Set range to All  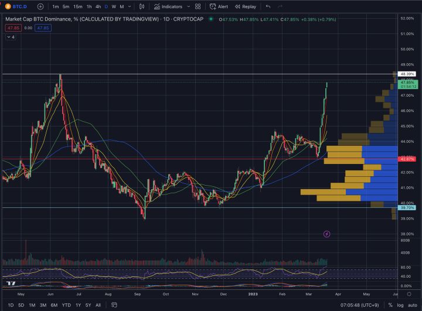click(x=98, y=305)
